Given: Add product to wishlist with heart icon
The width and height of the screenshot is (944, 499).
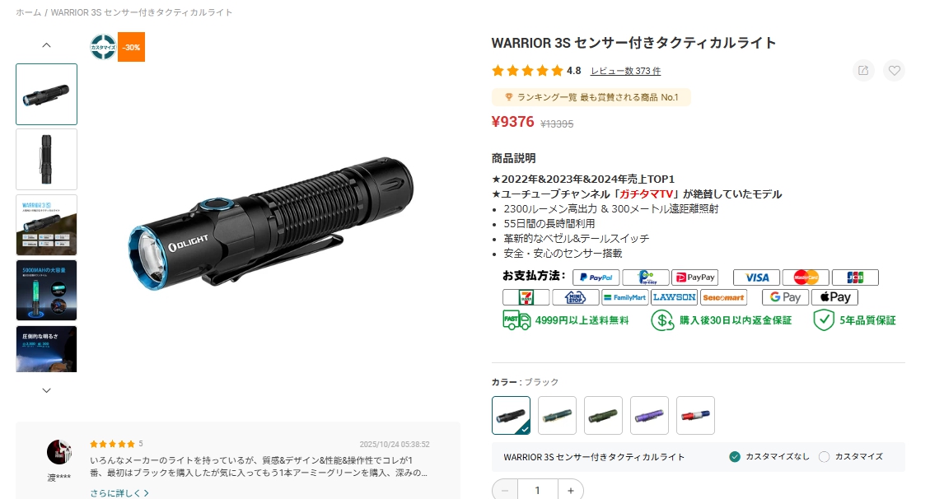Looking at the screenshot, I should pos(894,71).
